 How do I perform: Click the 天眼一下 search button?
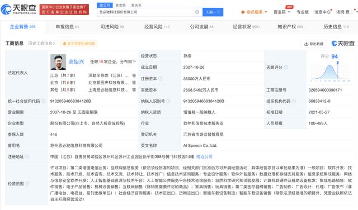(x=213, y=12)
